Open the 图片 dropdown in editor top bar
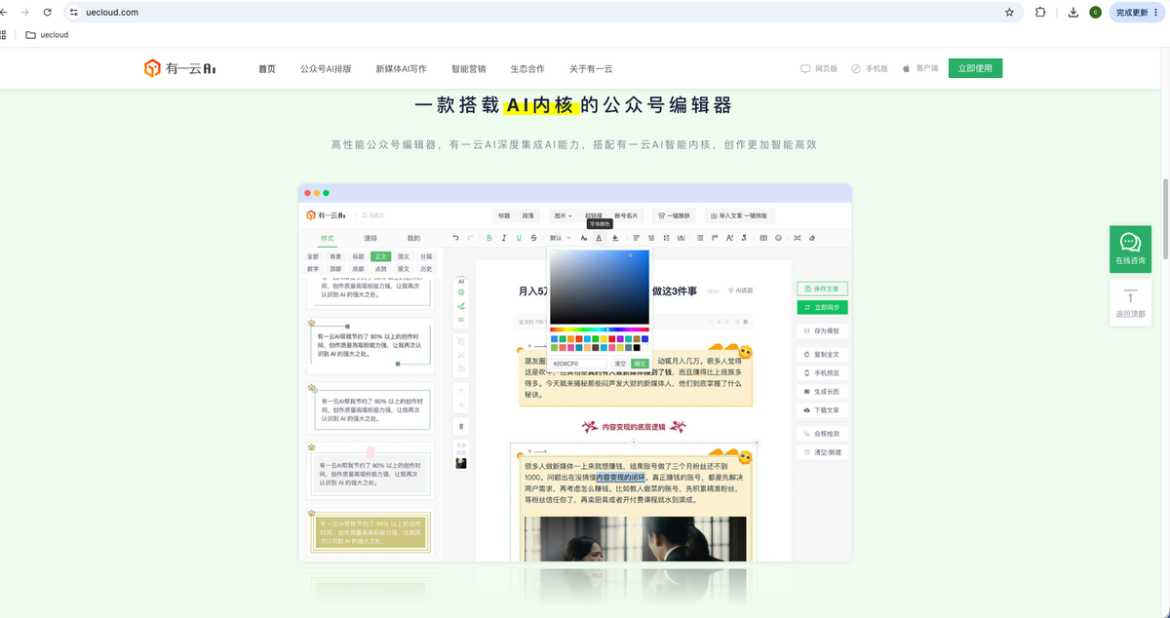This screenshot has width=1170, height=618. pyautogui.click(x=563, y=215)
